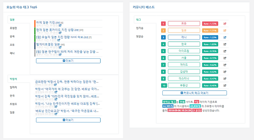
Task: Click share icon in 아이즈원 row
Action: pyautogui.click(x=225, y=51)
